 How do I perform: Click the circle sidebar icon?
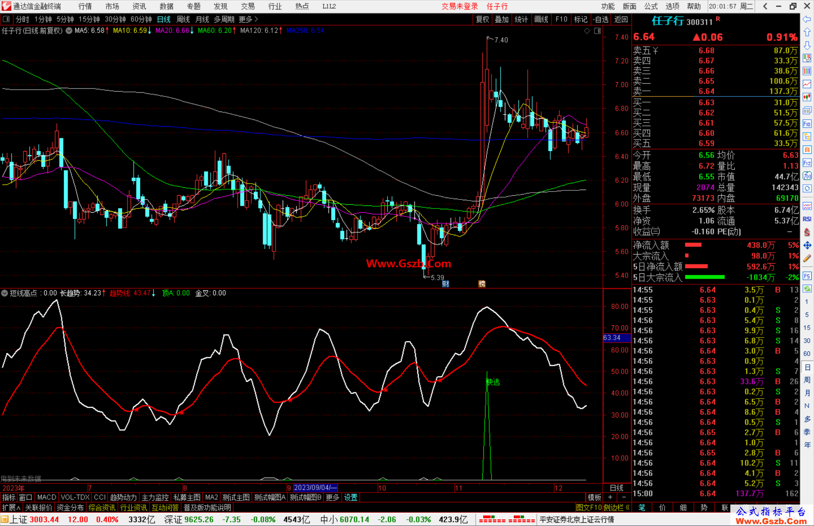pyautogui.click(x=807, y=189)
